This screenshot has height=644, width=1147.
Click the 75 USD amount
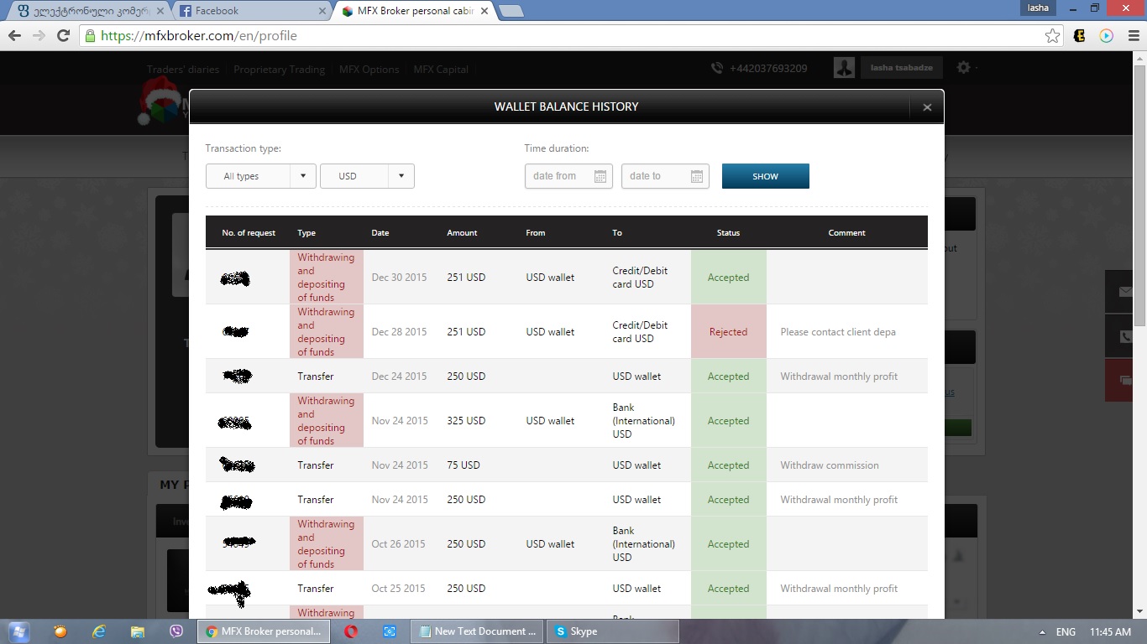(x=464, y=465)
